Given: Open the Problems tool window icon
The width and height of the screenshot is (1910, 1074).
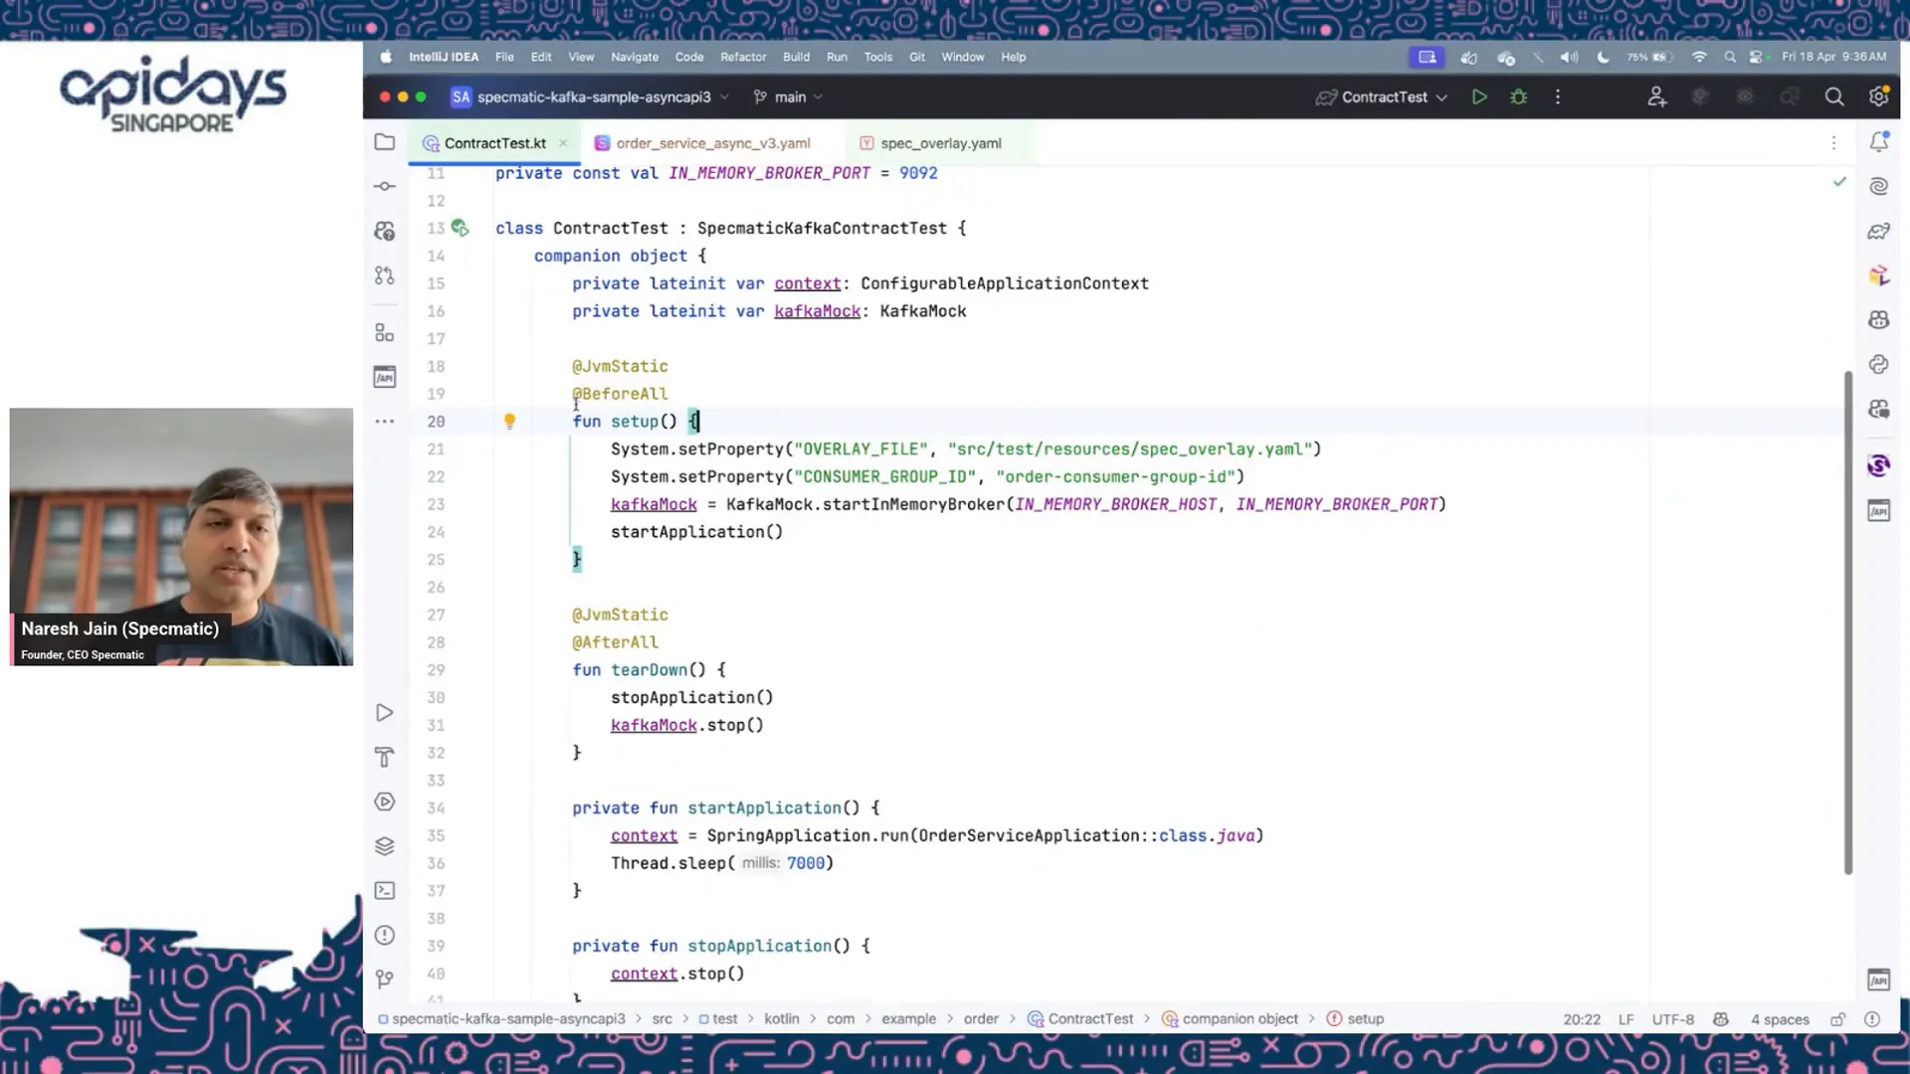Looking at the screenshot, I should point(385,936).
